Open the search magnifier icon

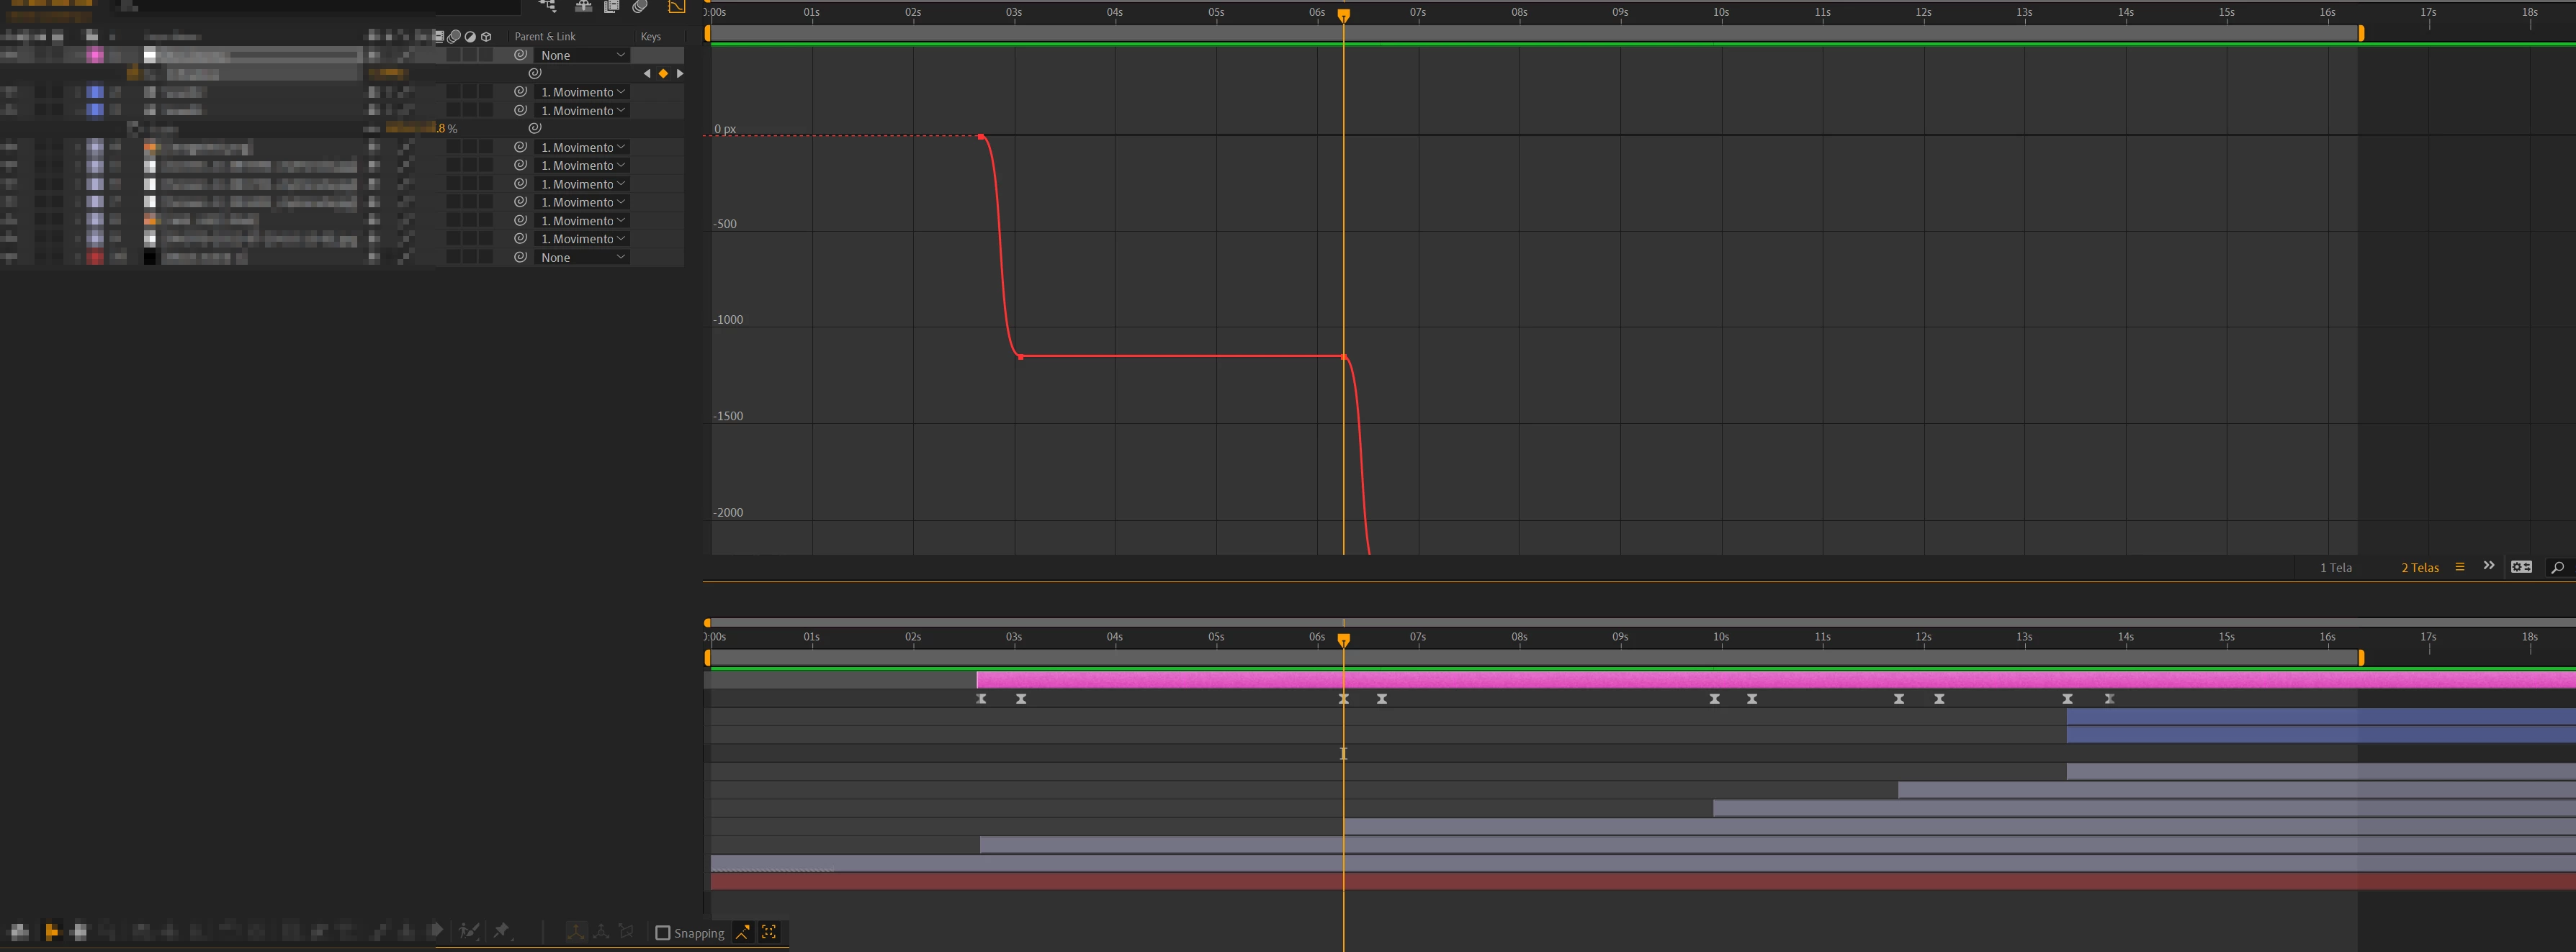click(x=2557, y=568)
